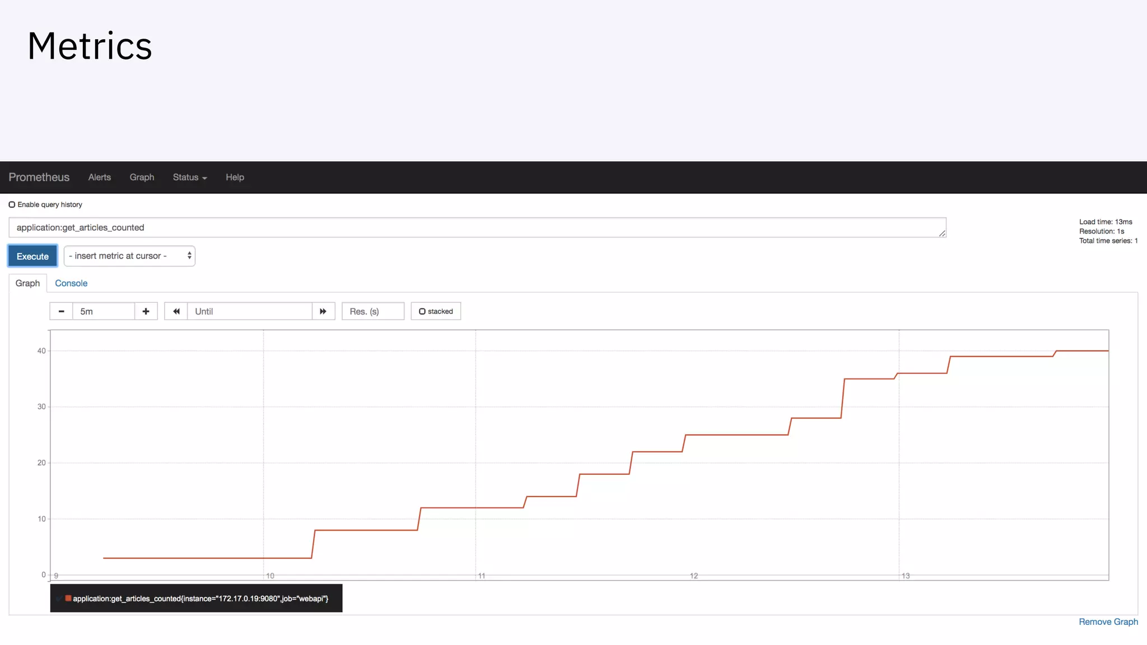
Task: Click the fast-forward icon to advance the end time
Action: click(x=323, y=311)
